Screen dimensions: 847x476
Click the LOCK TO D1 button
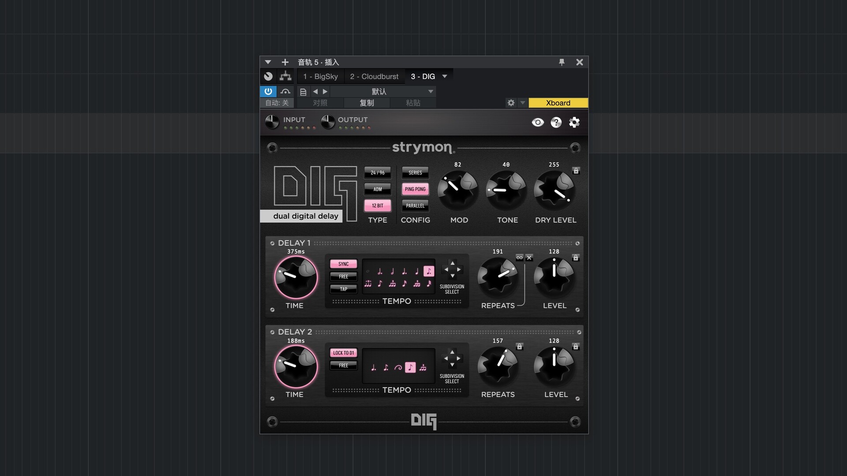pyautogui.click(x=343, y=353)
